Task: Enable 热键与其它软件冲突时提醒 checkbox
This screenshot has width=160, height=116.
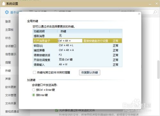Action: pyautogui.click(x=35, y=73)
